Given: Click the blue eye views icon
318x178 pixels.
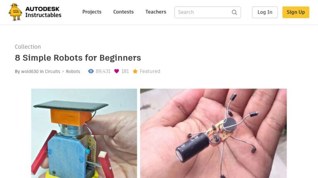Looking at the screenshot, I should (x=91, y=71).
